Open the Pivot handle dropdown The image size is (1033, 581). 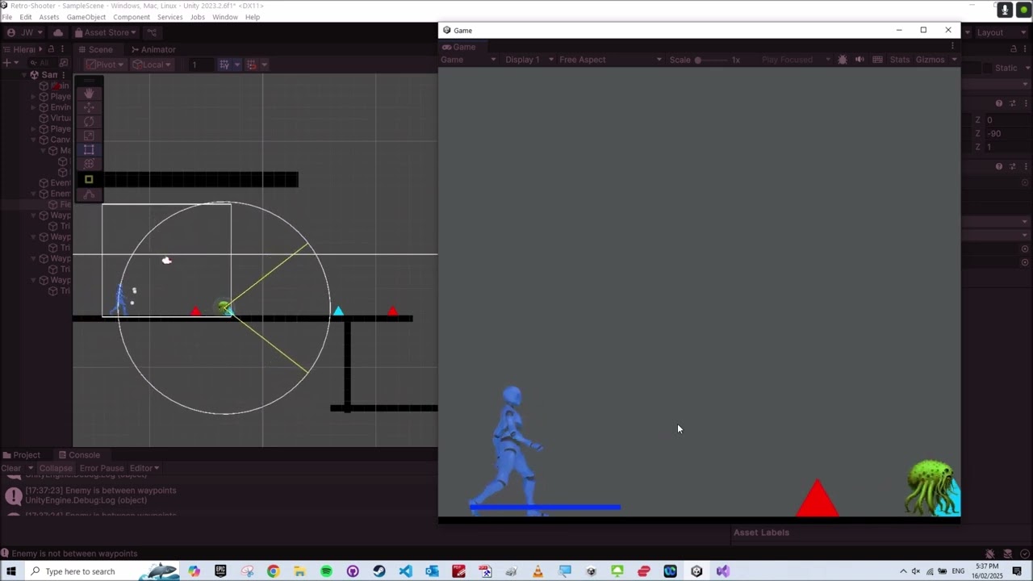point(105,65)
